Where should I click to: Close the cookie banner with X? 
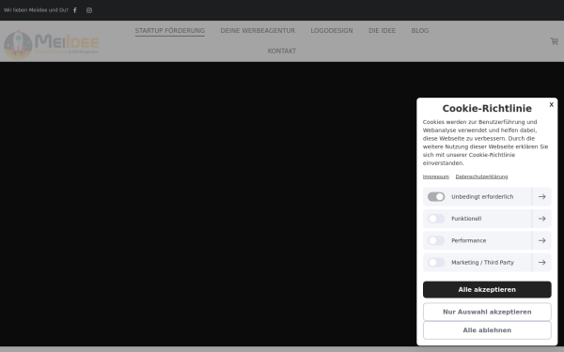click(552, 104)
